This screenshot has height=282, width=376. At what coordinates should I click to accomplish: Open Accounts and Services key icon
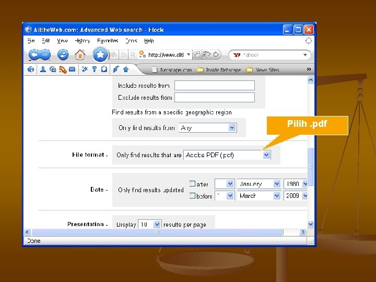click(x=95, y=69)
